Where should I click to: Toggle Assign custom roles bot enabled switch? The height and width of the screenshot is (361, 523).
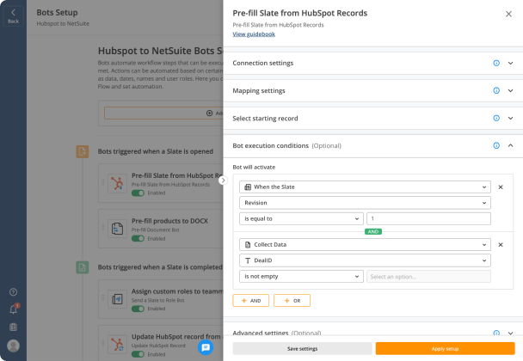coord(138,309)
